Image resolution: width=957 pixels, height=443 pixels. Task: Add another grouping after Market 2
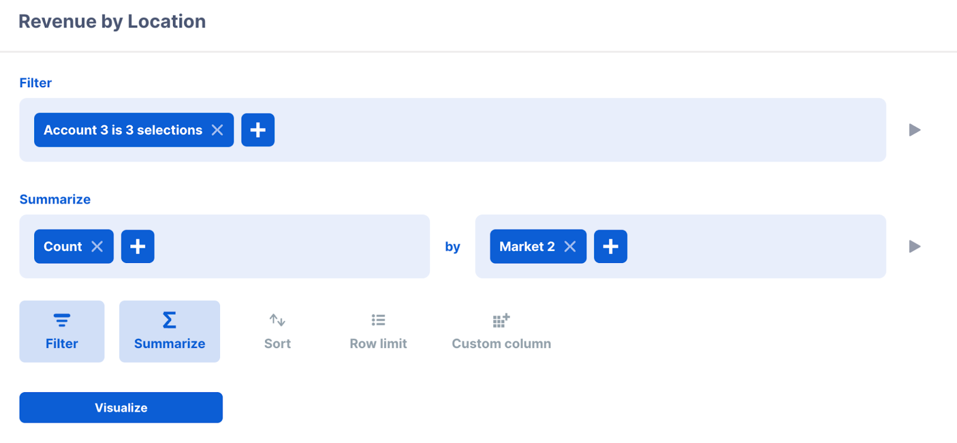pos(611,246)
